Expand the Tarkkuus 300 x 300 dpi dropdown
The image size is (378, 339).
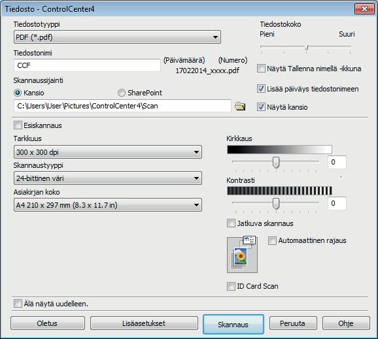(x=108, y=152)
